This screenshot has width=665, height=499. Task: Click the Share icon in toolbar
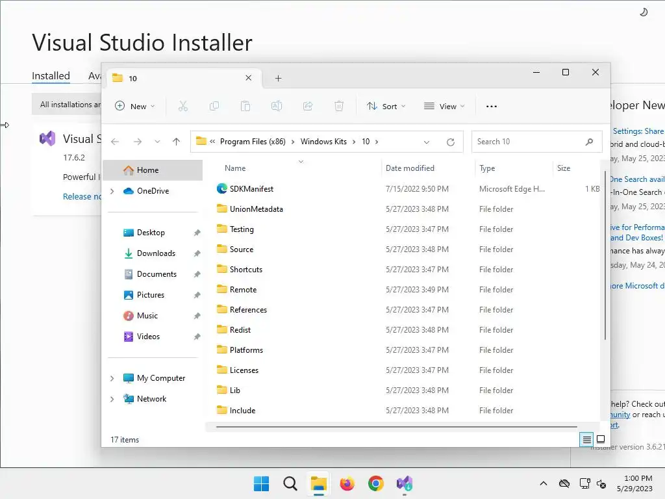pyautogui.click(x=308, y=106)
